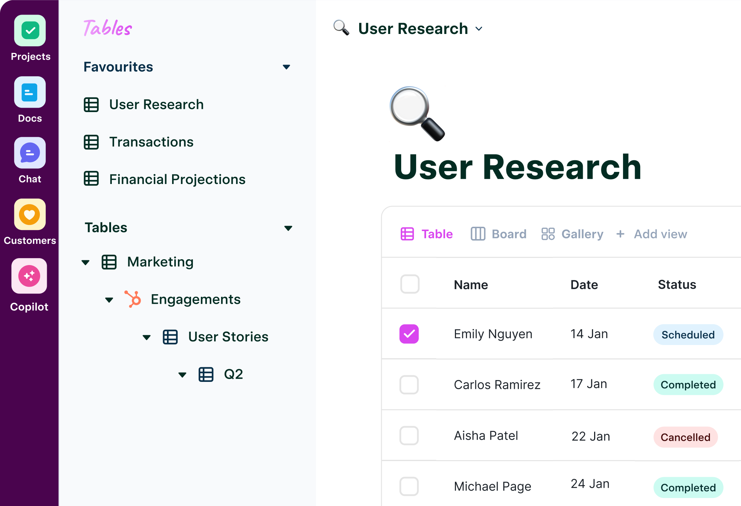
Task: Click the Aisha Patel name cell
Action: coord(486,436)
